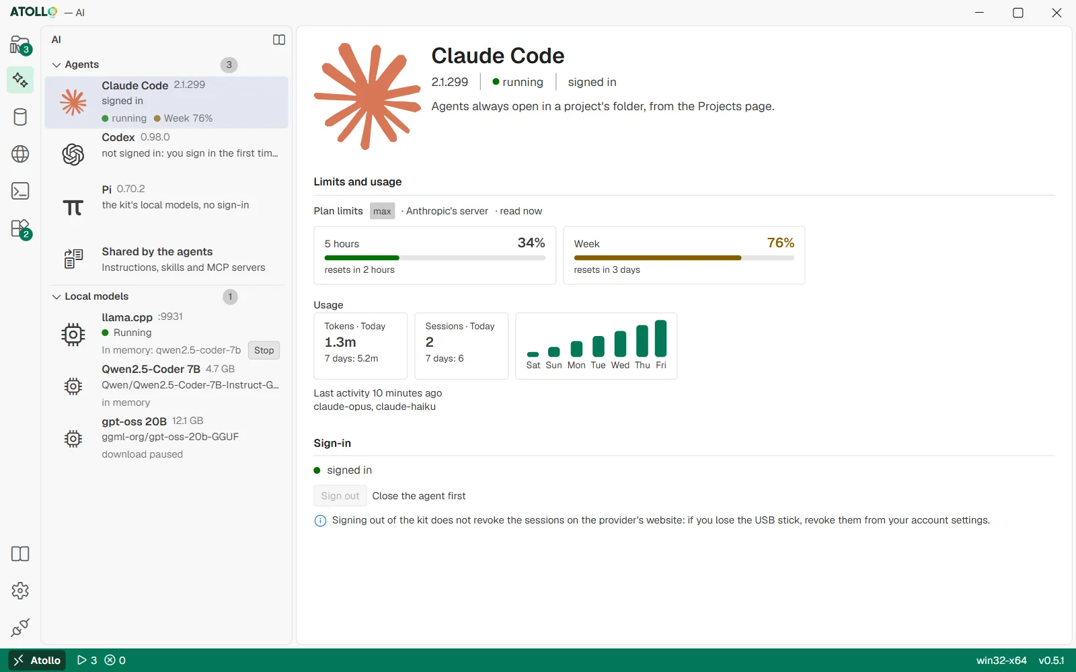This screenshot has width=1076, height=672.
Task: Click the Friday bar in usage chart
Action: (661, 338)
